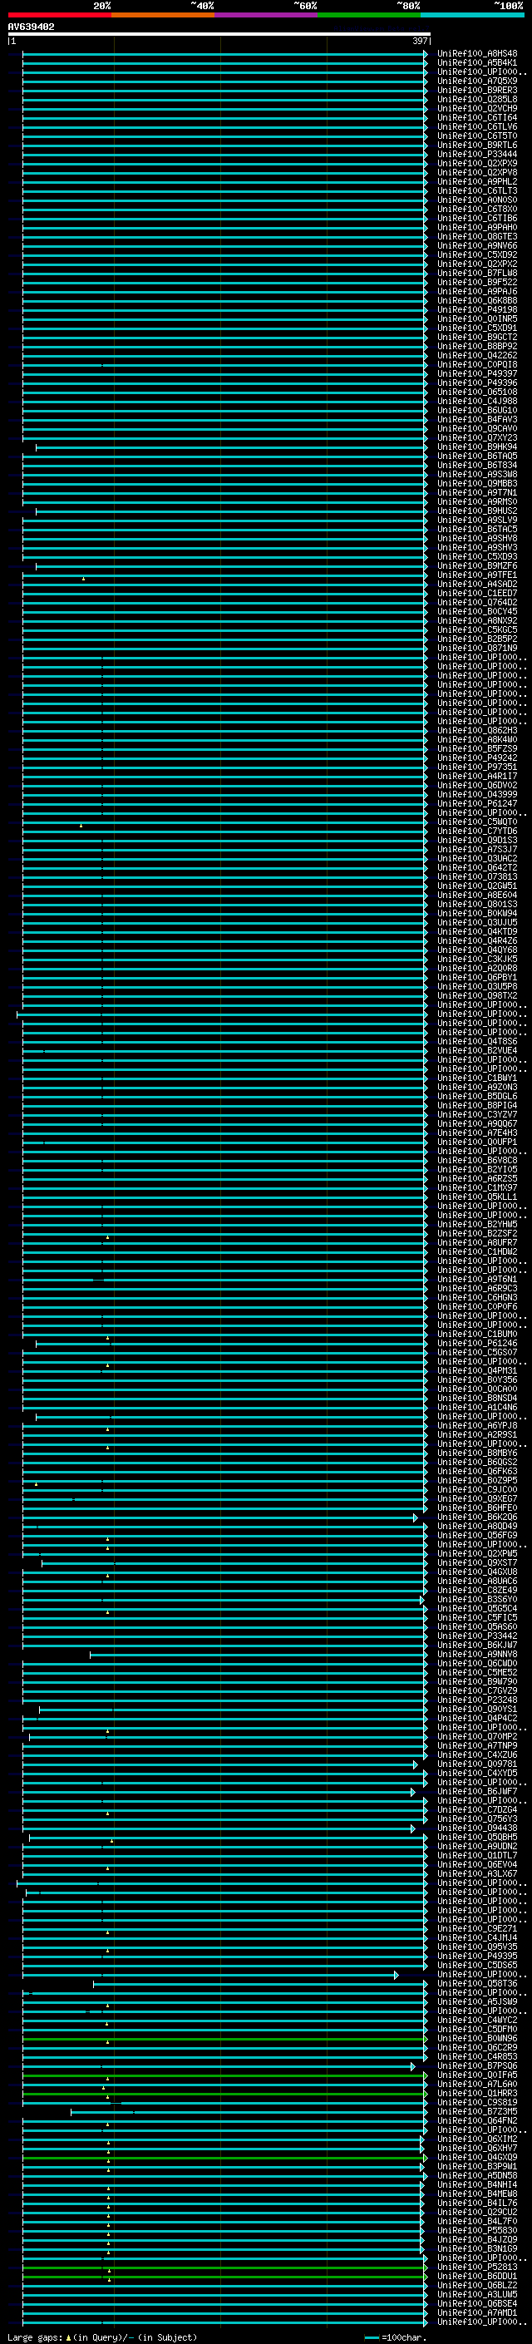Select label UniRef100_P49397
The height and width of the screenshot is (2344, 532).
[x=477, y=374]
